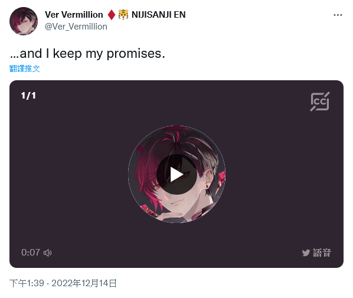Image resolution: width=353 pixels, height=298 pixels.
Task: Toggle closed captions on the audio
Action: point(320,101)
